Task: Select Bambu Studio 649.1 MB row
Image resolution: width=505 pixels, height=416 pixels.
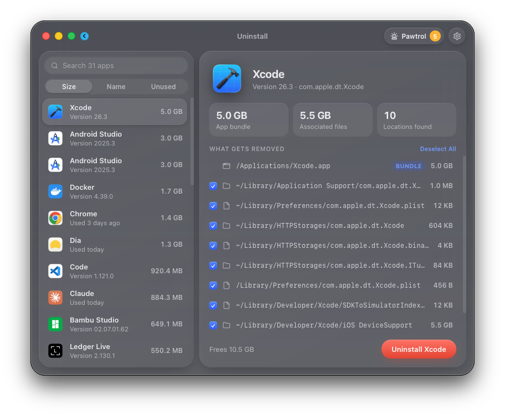Action: click(115, 324)
